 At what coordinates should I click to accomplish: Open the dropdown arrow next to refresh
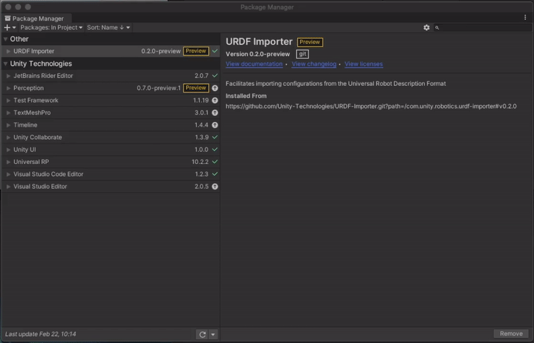[x=213, y=334]
